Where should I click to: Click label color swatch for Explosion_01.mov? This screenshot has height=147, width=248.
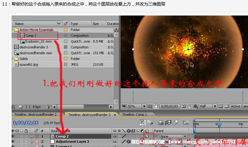click(x=66, y=41)
